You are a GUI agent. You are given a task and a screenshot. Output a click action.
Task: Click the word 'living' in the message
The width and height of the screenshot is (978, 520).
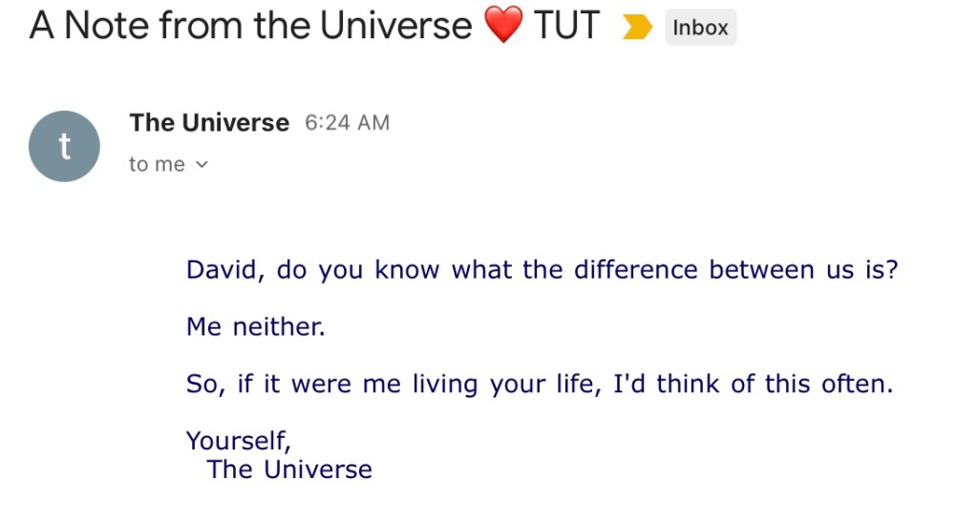[x=446, y=385]
